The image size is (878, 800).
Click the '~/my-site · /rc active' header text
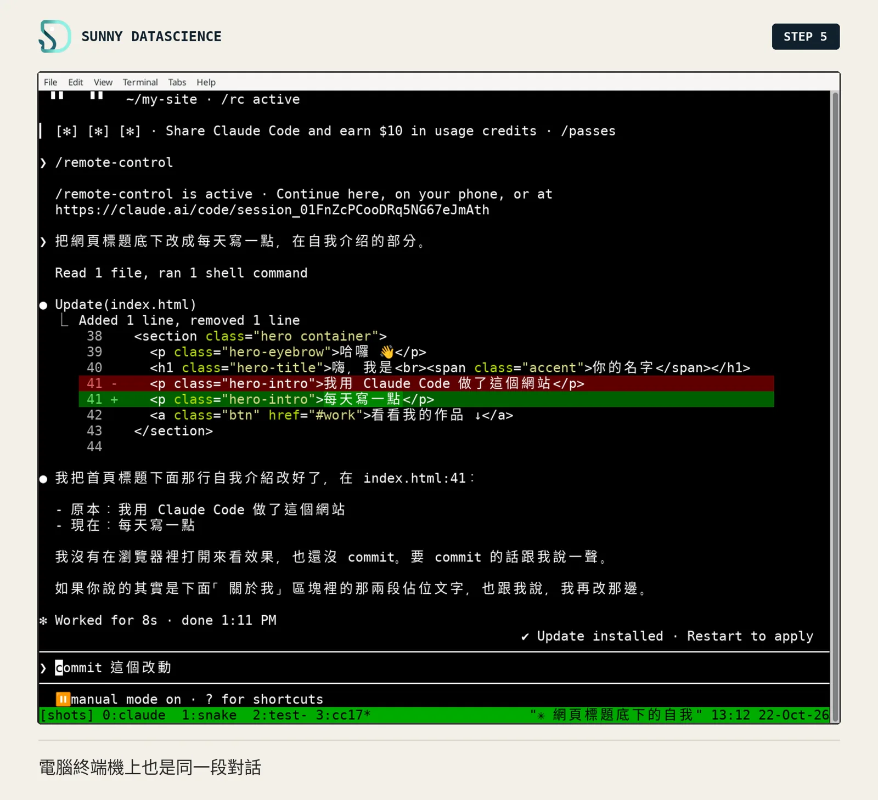tap(213, 99)
